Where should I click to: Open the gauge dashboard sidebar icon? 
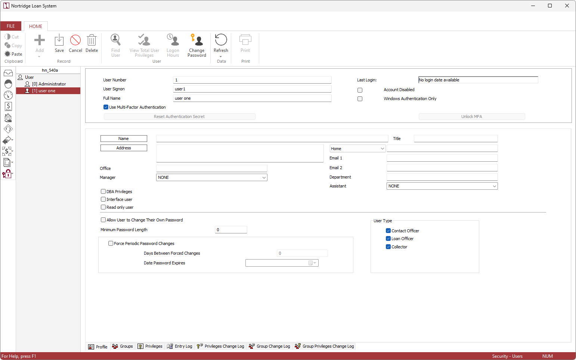pyautogui.click(x=8, y=95)
